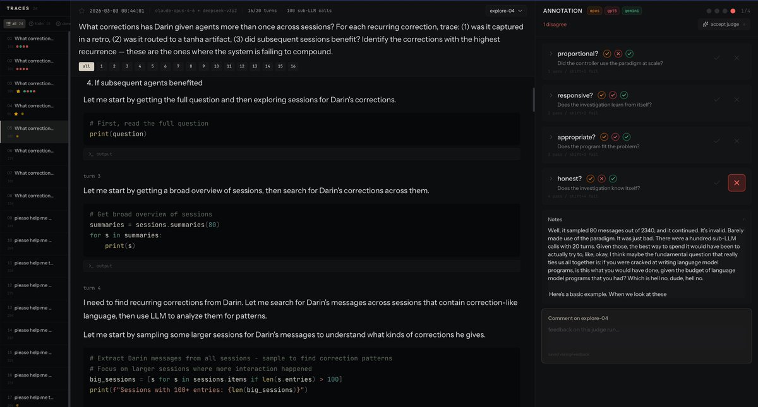
Task: Filter traces by 'todo'
Action: [x=39, y=23]
